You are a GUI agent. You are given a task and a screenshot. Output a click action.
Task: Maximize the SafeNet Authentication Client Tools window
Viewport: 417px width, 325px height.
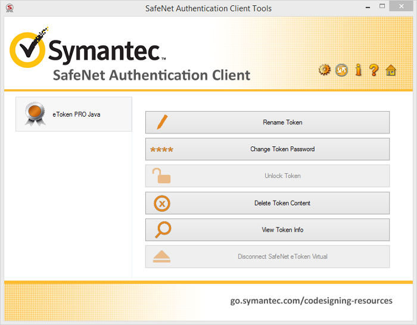tap(382, 7)
